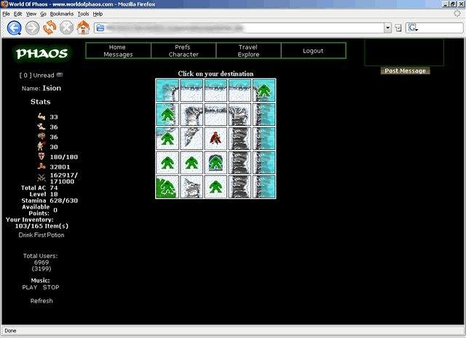Travel to the tree tile below the archway tile
466x338 pixels.
click(x=216, y=187)
